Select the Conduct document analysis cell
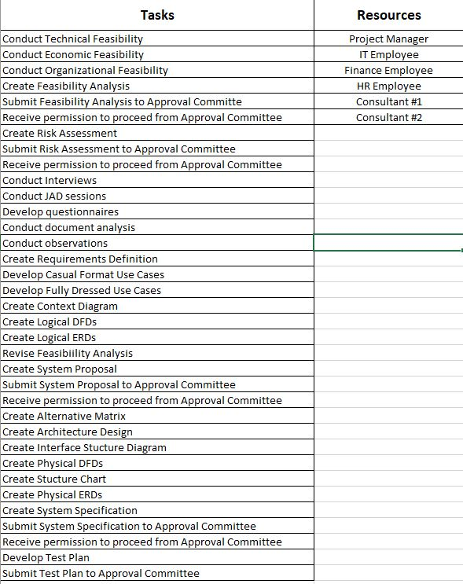The image size is (463, 584). [157, 227]
